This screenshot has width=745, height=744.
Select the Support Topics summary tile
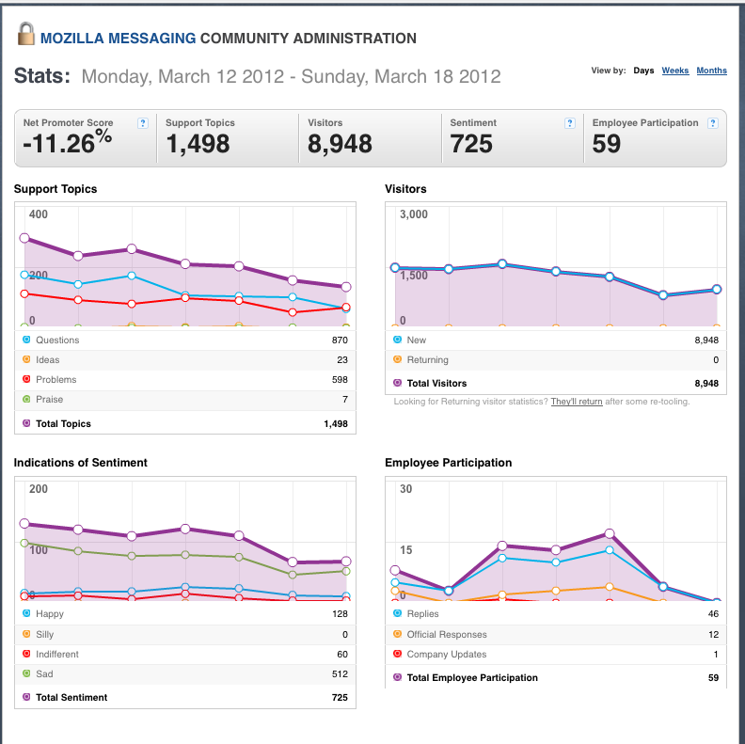228,138
